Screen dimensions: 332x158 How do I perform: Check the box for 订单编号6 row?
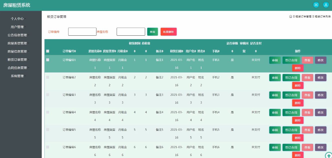point(48,147)
